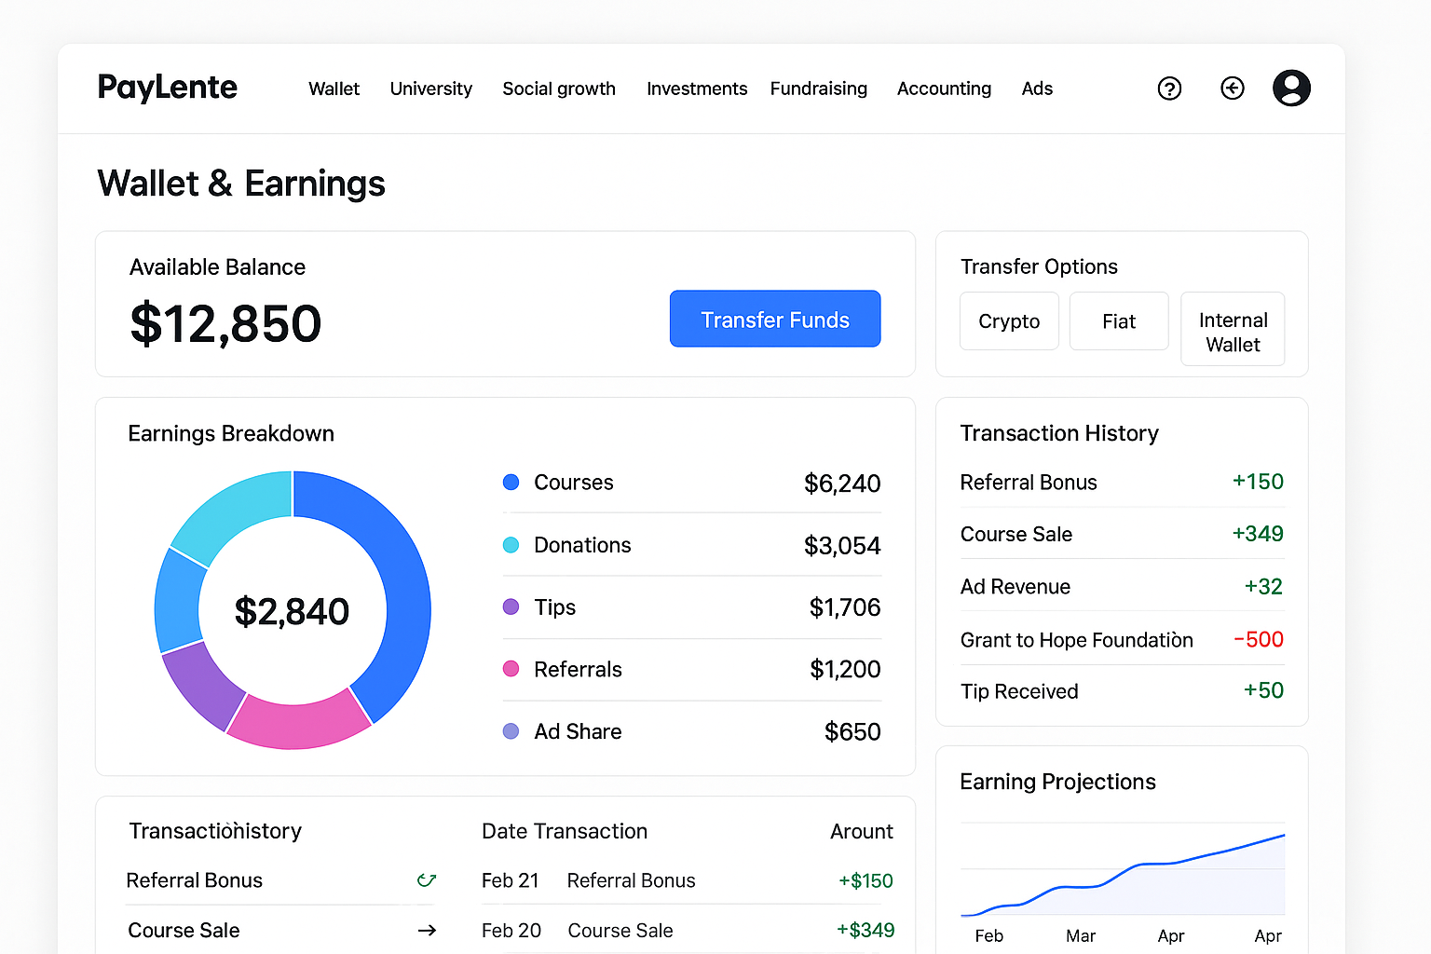Click the Wallet & Earnings page heading
This screenshot has width=1431, height=954.
241,184
